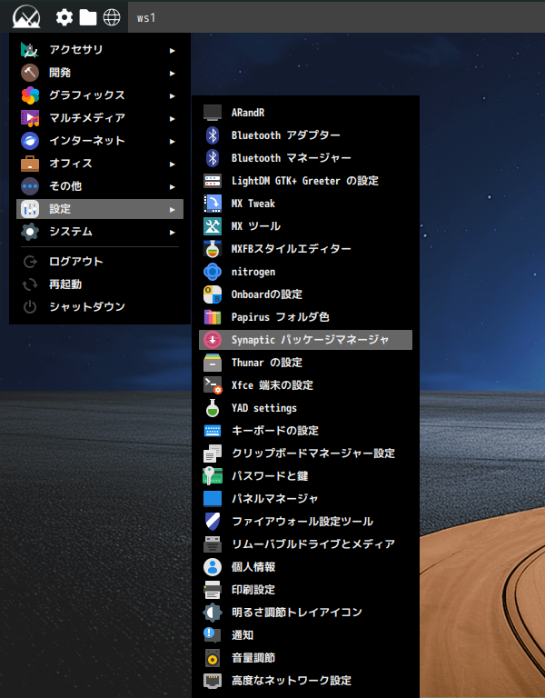Click the MX ツール wrench icon
The width and height of the screenshot is (545, 698).
(x=213, y=226)
